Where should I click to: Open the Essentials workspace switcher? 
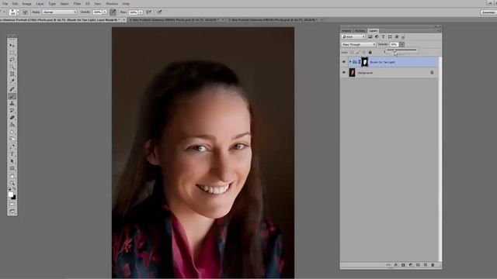(x=488, y=12)
